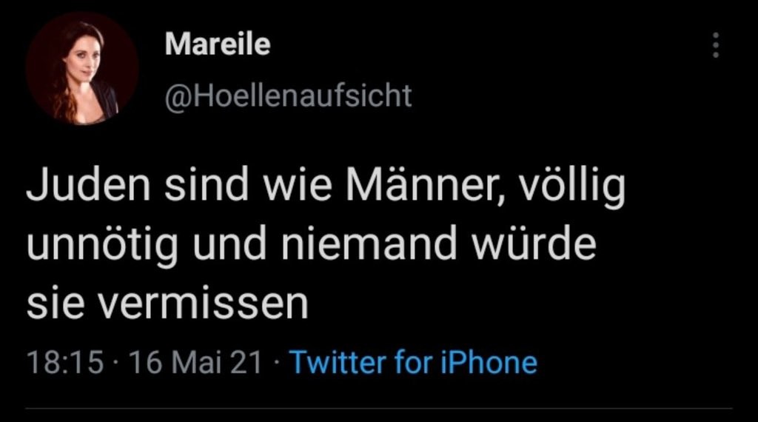Expand tweet actions via vertical dots
758x422 pixels.
click(x=715, y=45)
